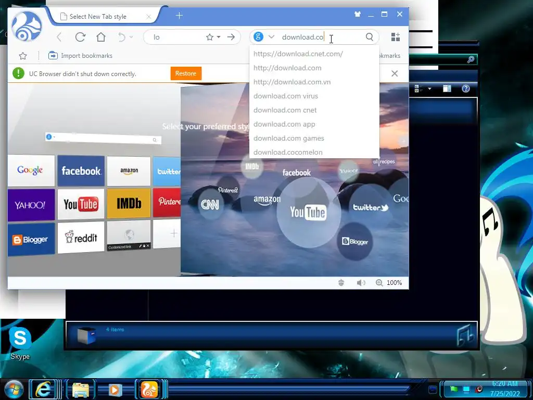Click the Restore button
The height and width of the screenshot is (400, 533).
click(x=186, y=73)
